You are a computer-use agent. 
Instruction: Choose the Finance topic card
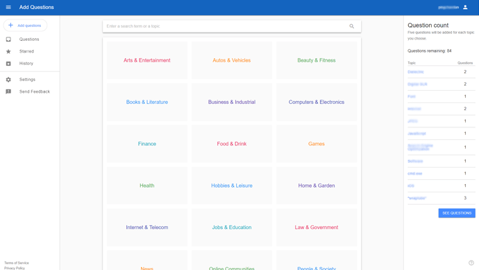pos(147,144)
